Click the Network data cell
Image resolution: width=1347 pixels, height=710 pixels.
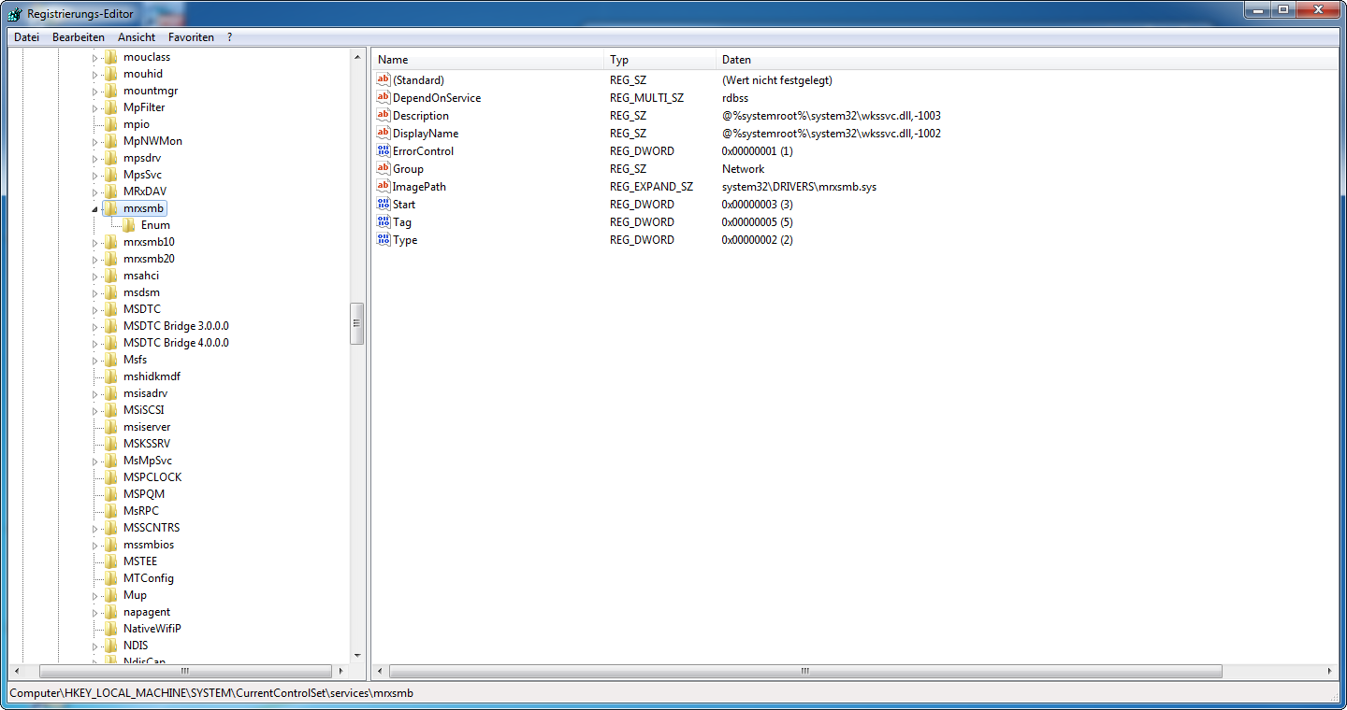[744, 169]
